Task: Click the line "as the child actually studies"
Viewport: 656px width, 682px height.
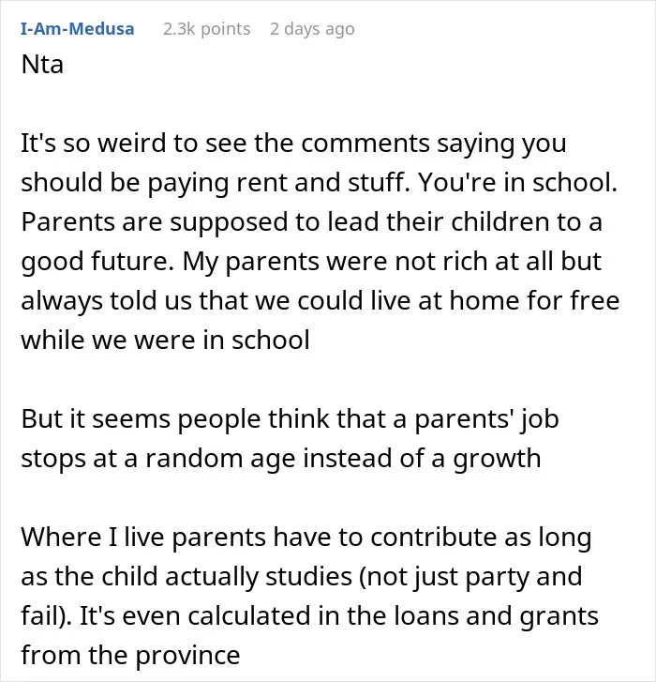Action: 302,577
